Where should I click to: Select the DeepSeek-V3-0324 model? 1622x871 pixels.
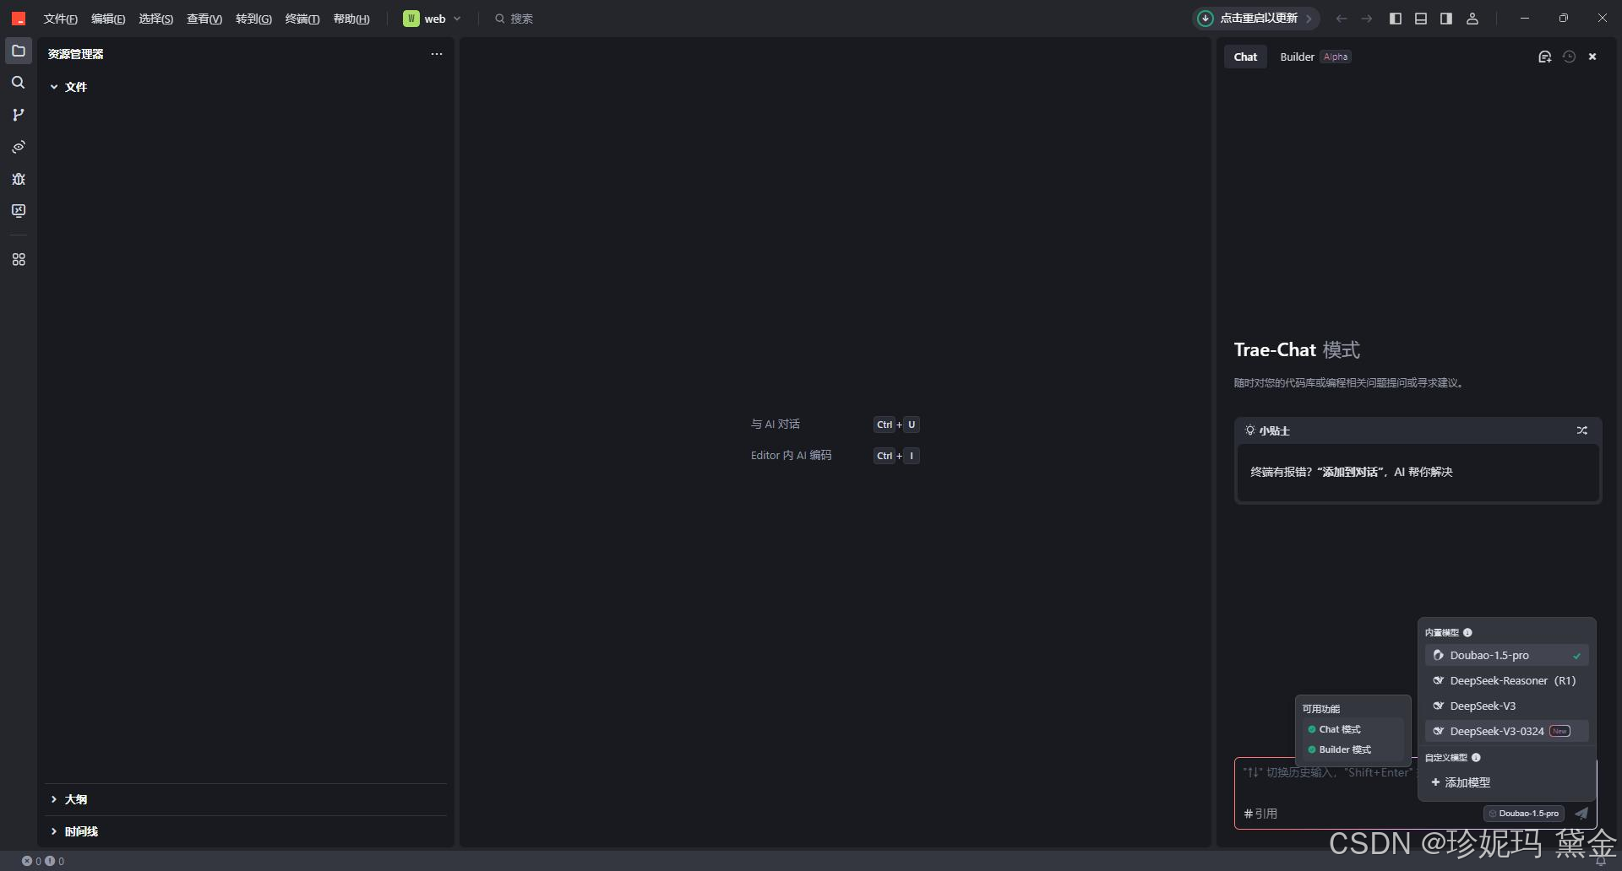[x=1506, y=731]
